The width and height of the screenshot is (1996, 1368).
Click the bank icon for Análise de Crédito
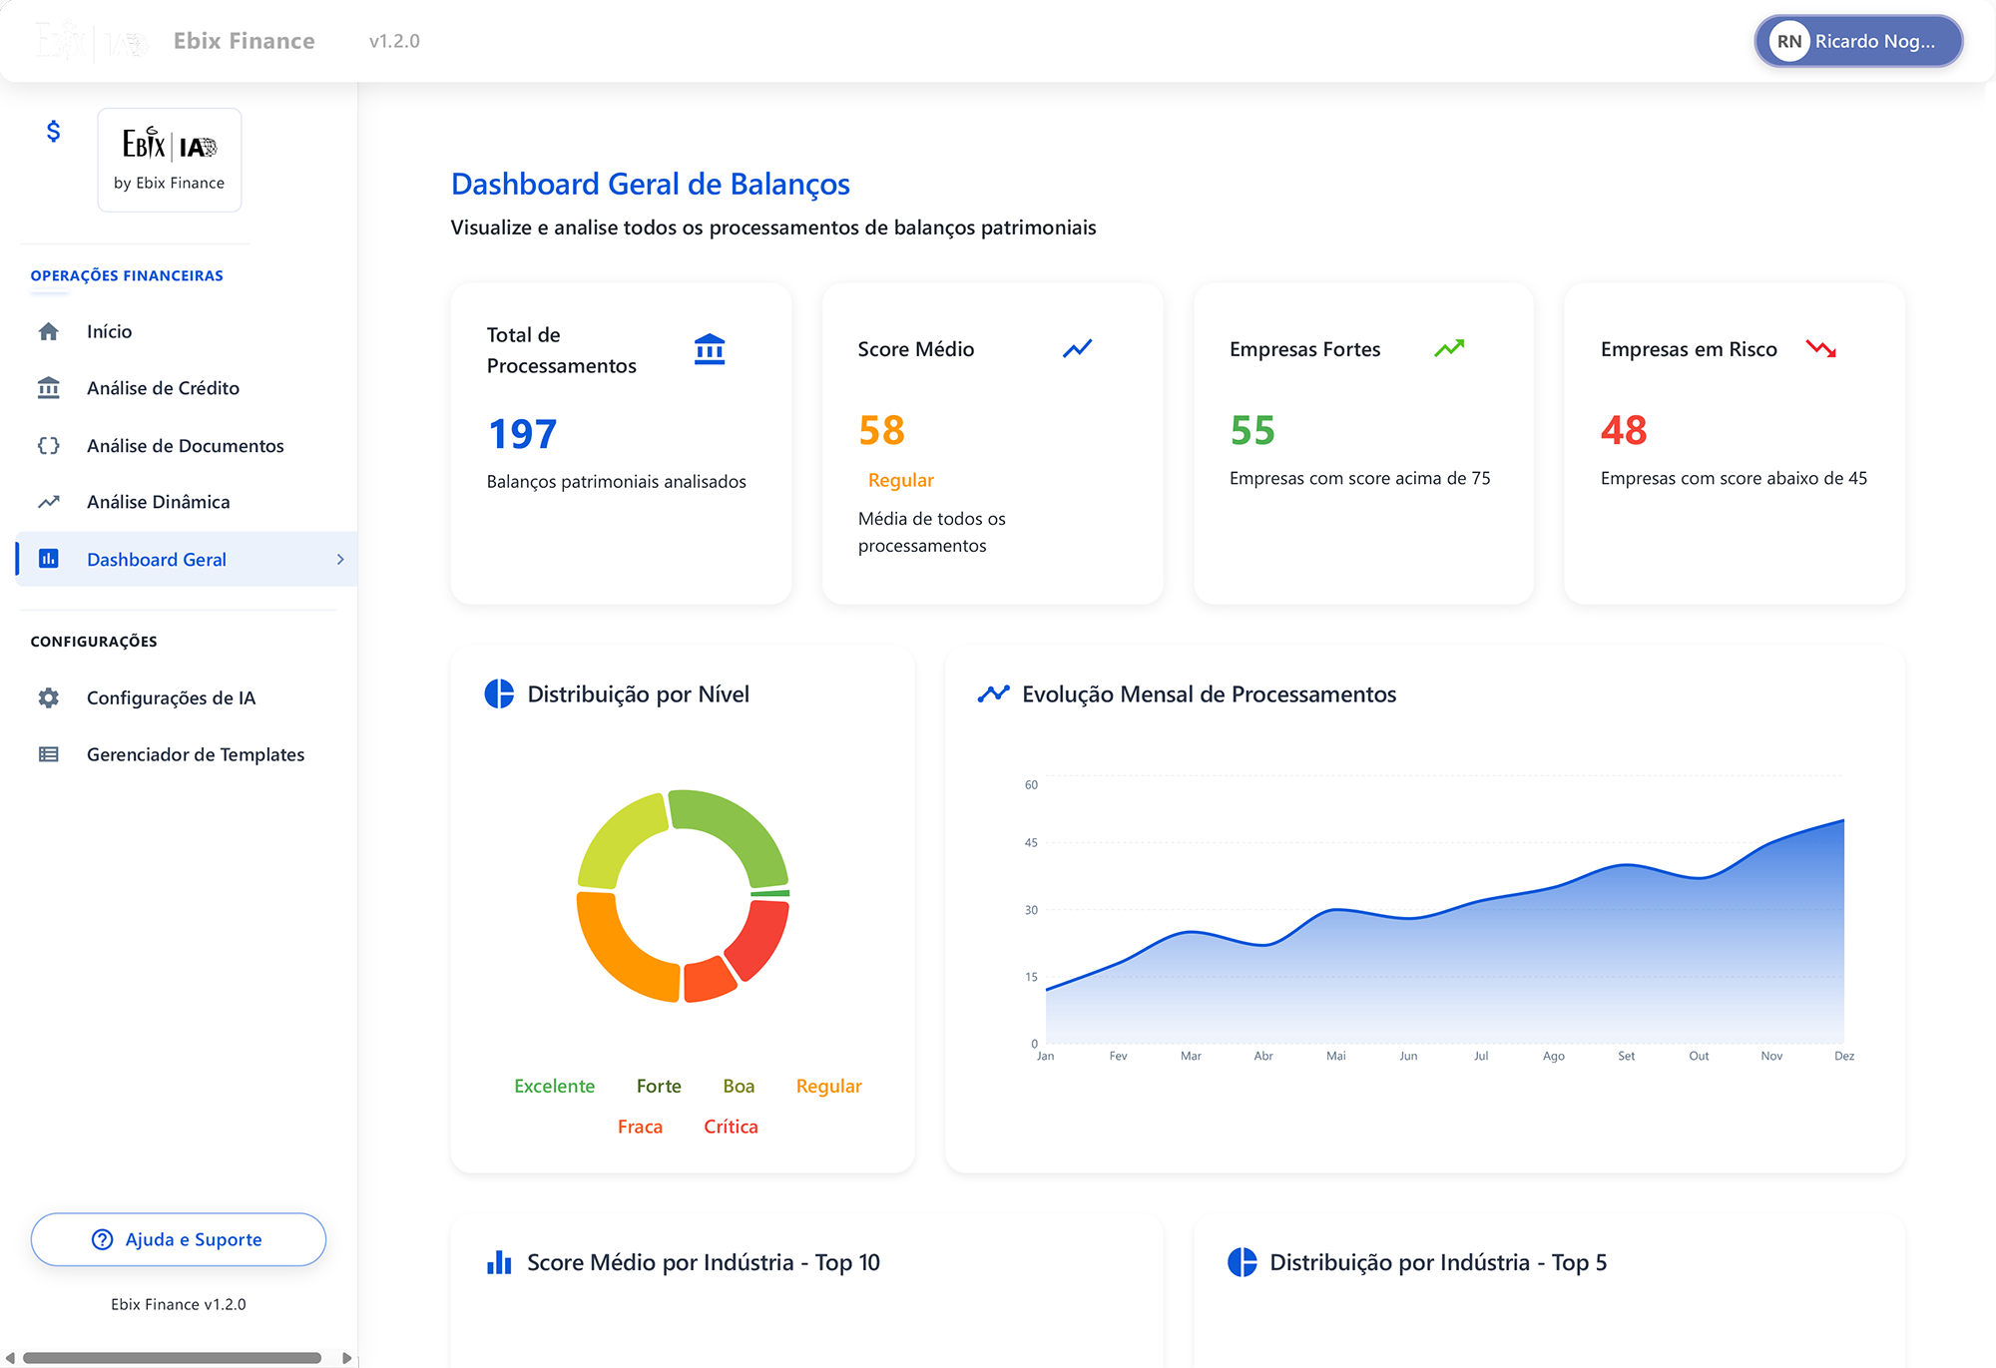tap(48, 388)
